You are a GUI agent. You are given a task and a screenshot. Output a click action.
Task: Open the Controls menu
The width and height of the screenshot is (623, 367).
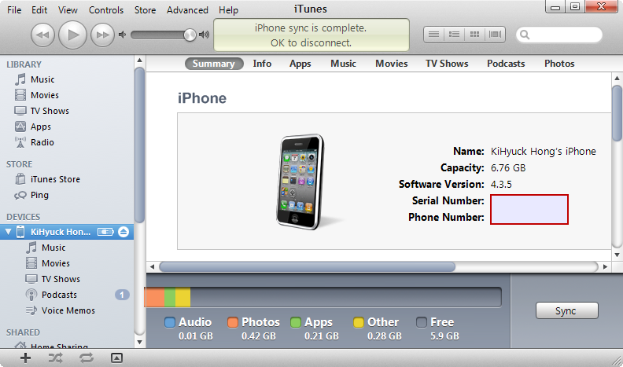pos(106,10)
